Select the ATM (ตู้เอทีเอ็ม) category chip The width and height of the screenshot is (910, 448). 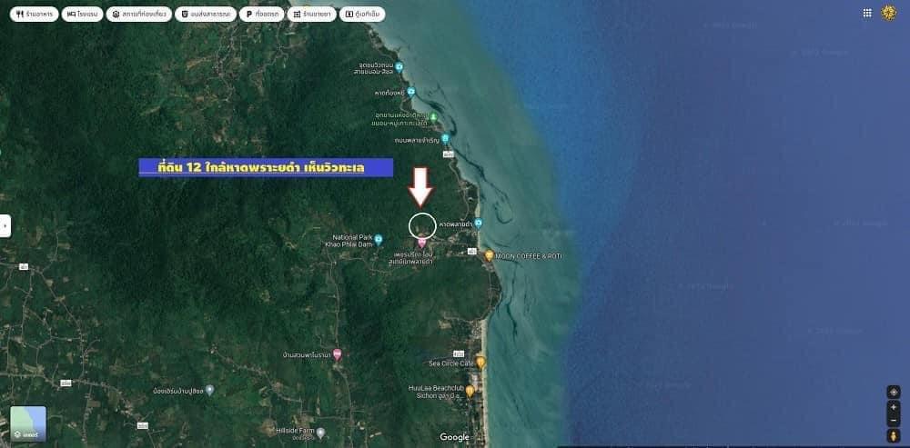(x=362, y=14)
